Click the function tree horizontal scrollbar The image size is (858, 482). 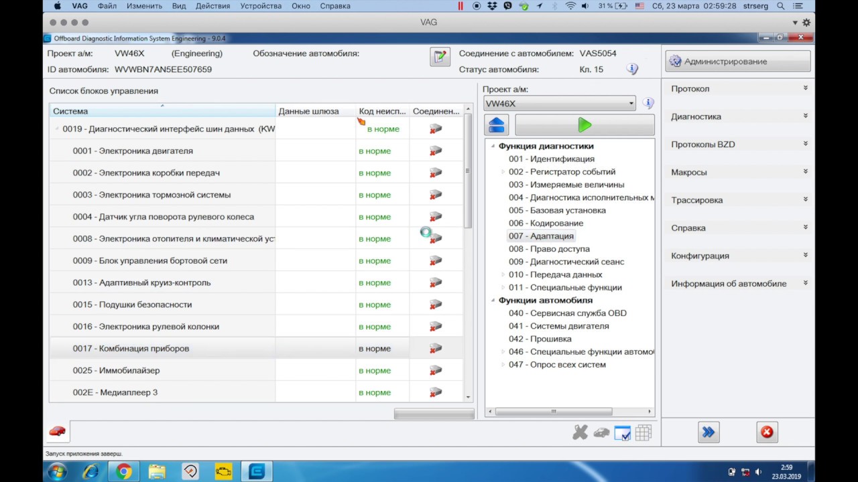click(554, 412)
